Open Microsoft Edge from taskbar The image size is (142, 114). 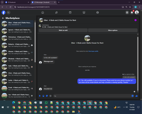(14, 103)
